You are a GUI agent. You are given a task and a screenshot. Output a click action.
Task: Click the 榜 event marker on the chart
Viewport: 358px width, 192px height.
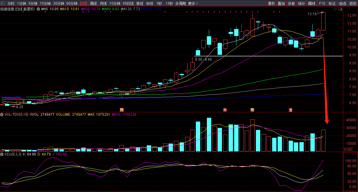coord(252,110)
